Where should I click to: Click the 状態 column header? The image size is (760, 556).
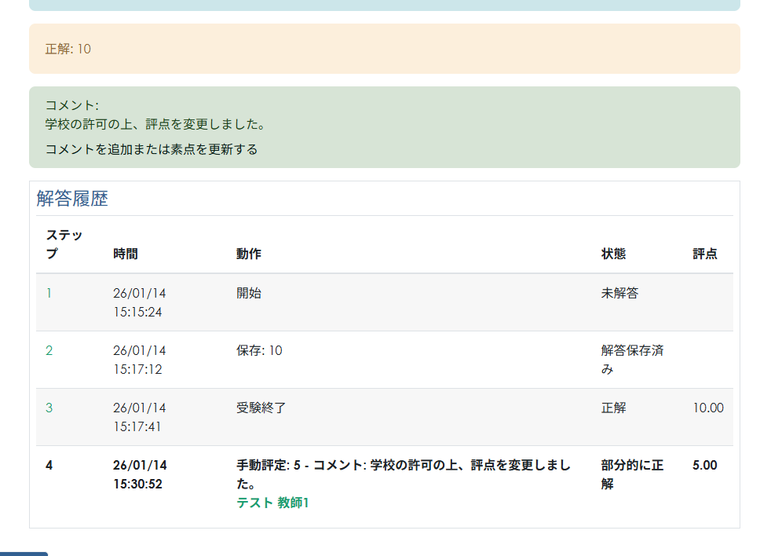(x=613, y=254)
